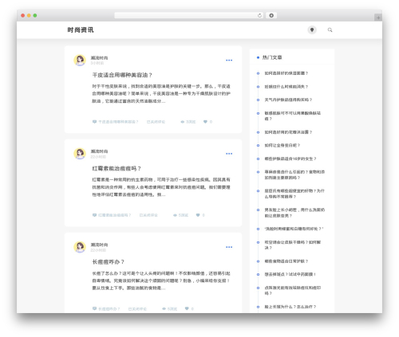Viewport: 399px width, 337px height.
Task: Open more options menu on 红霉素能治痘痘吗 post
Action: coord(229,154)
